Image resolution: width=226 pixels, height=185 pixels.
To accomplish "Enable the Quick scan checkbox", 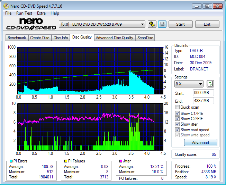I will [178, 108].
